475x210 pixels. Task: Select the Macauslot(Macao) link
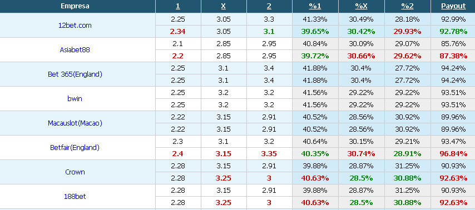[x=75, y=123]
